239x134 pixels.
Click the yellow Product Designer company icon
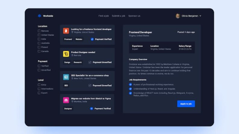(x=66, y=54)
